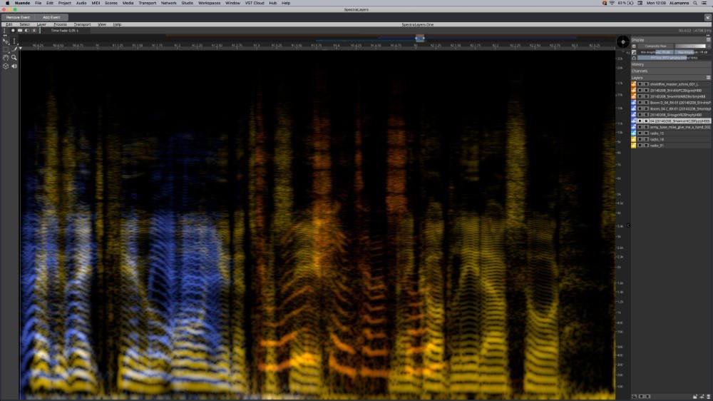Select the layer arrow move tool
The height and width of the screenshot is (401, 713).
[x=6, y=41]
